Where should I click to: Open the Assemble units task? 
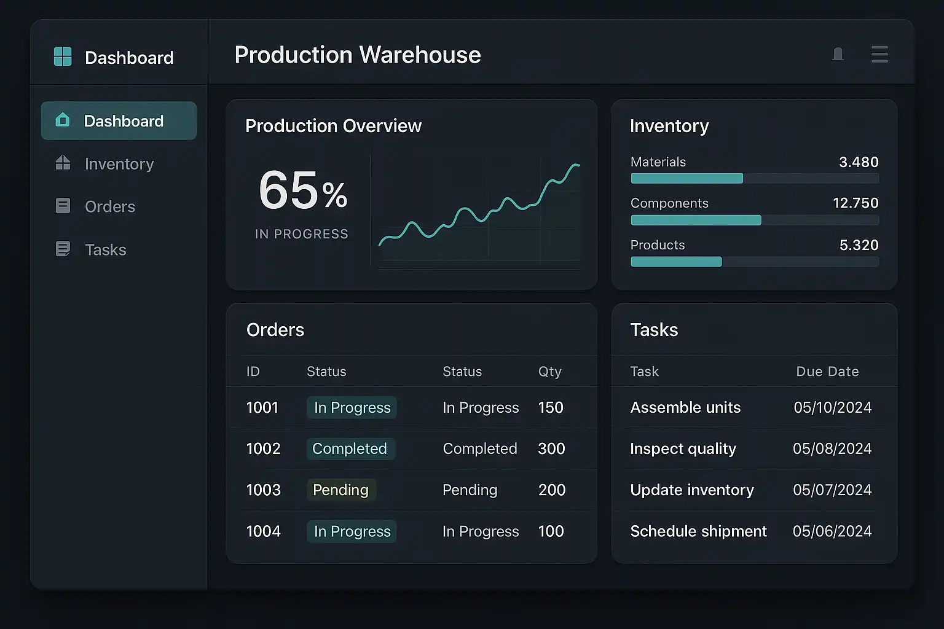[x=685, y=408]
